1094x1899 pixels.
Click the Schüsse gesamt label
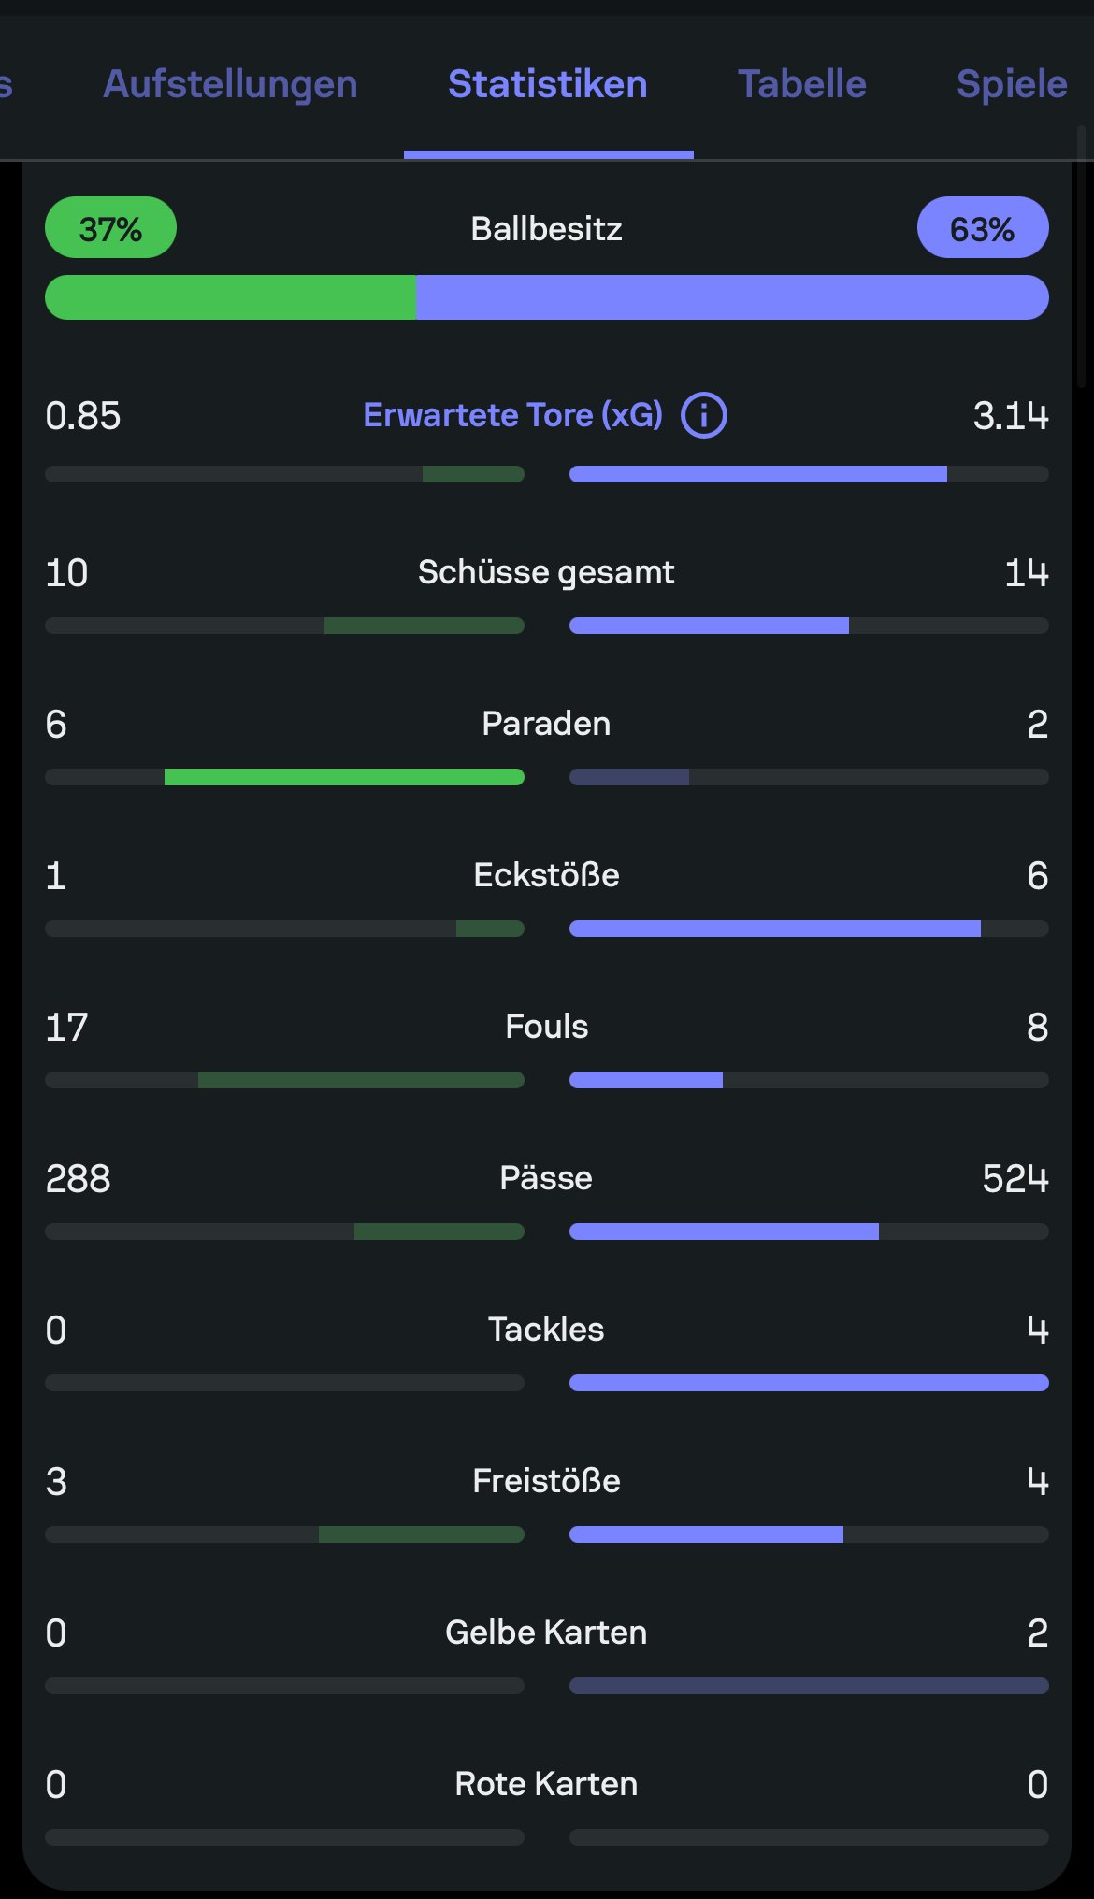[x=546, y=572]
